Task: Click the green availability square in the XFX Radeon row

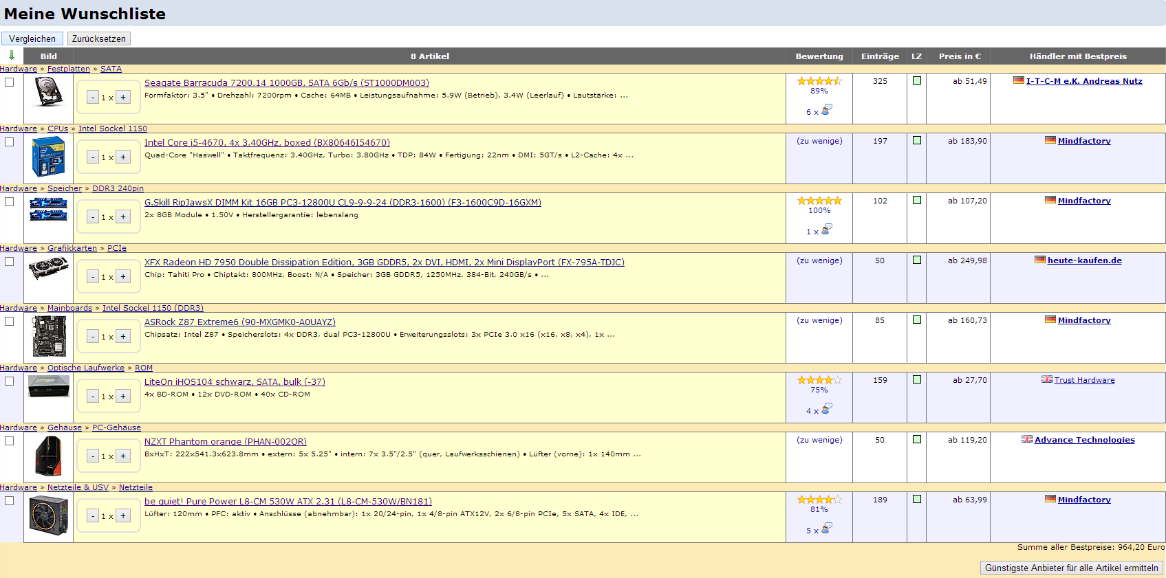Action: (x=917, y=260)
